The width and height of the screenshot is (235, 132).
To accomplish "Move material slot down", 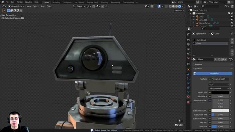I will 232,54.
